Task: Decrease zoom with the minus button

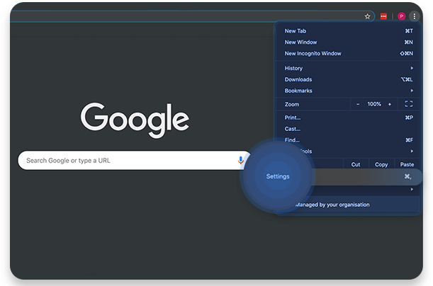Action: click(x=358, y=104)
